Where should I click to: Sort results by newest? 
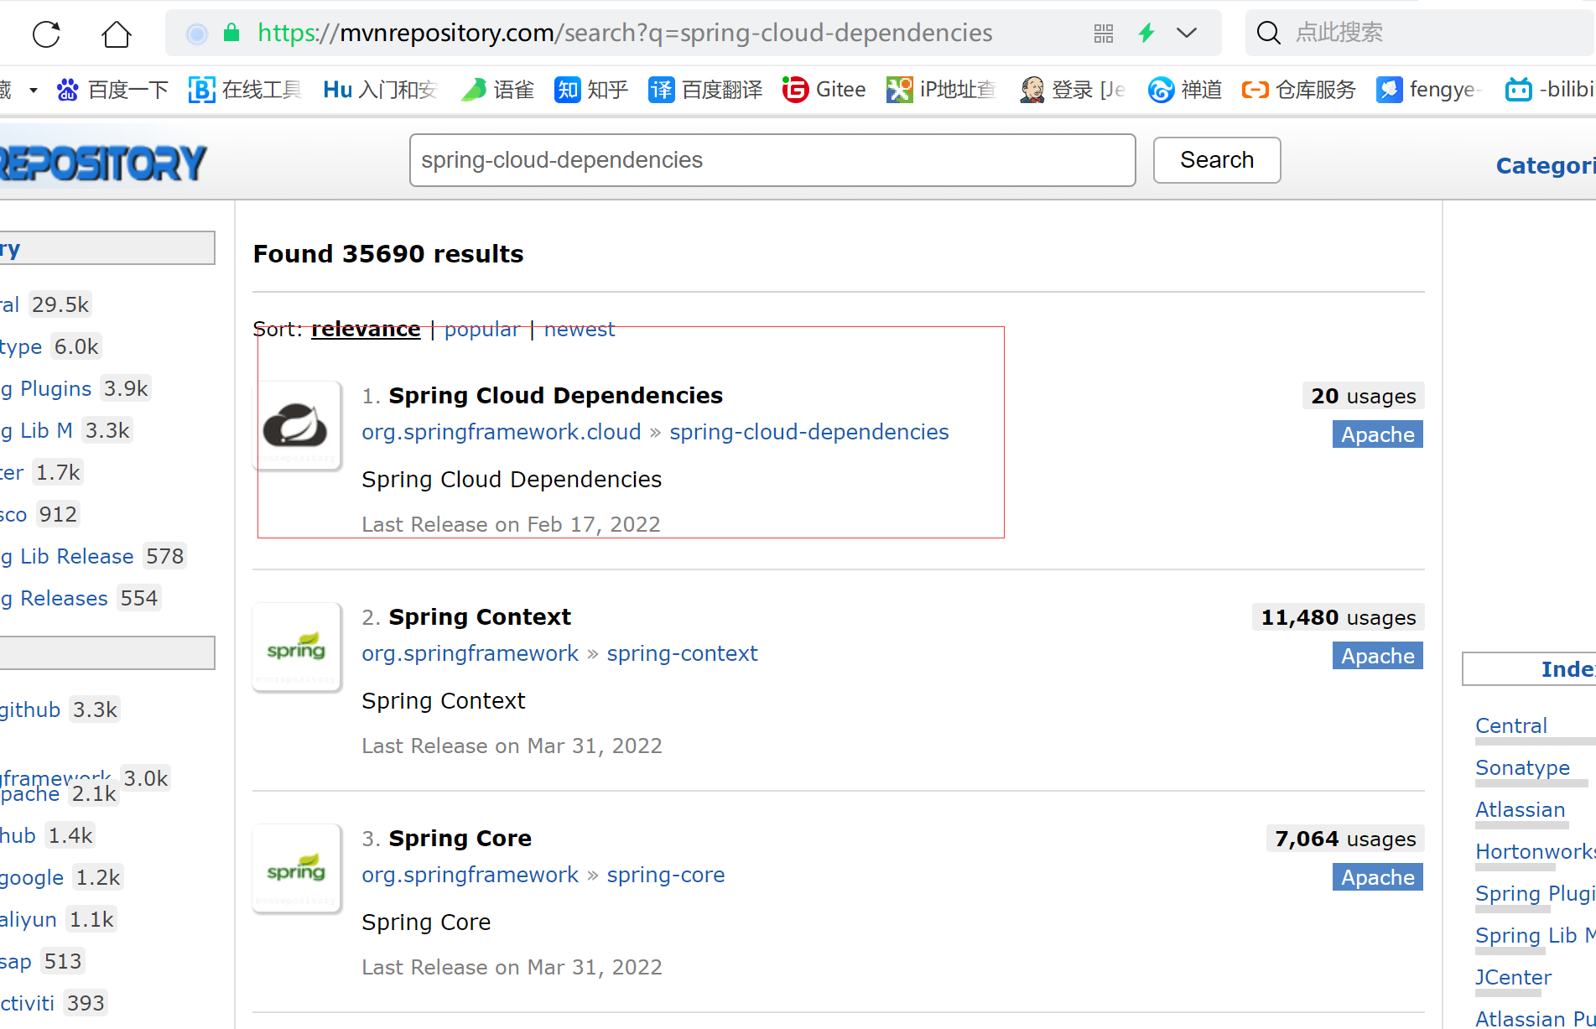pos(580,330)
